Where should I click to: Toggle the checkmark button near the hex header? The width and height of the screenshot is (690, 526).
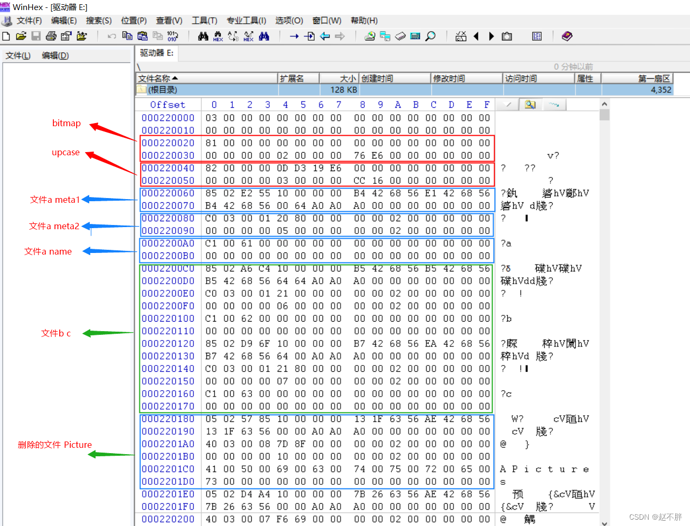[507, 104]
